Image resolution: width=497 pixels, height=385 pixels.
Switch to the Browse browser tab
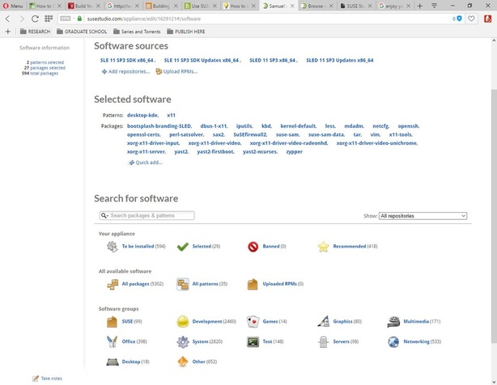click(315, 6)
